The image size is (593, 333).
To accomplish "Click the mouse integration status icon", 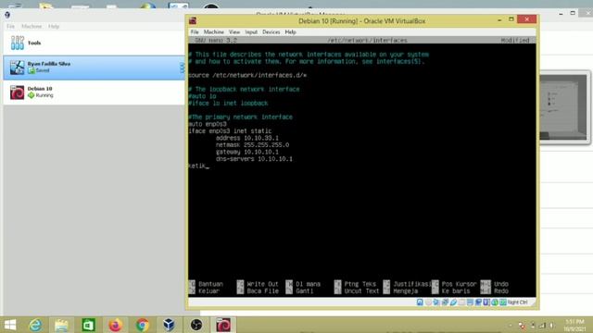I will click(495, 302).
